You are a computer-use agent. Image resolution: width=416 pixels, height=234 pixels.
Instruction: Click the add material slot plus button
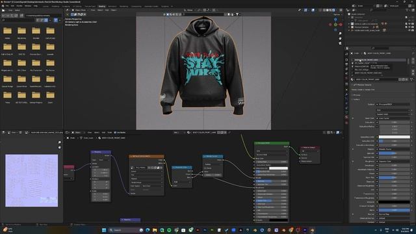tap(413, 60)
